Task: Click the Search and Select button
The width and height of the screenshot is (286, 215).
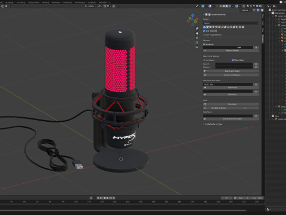Action: [231, 71]
